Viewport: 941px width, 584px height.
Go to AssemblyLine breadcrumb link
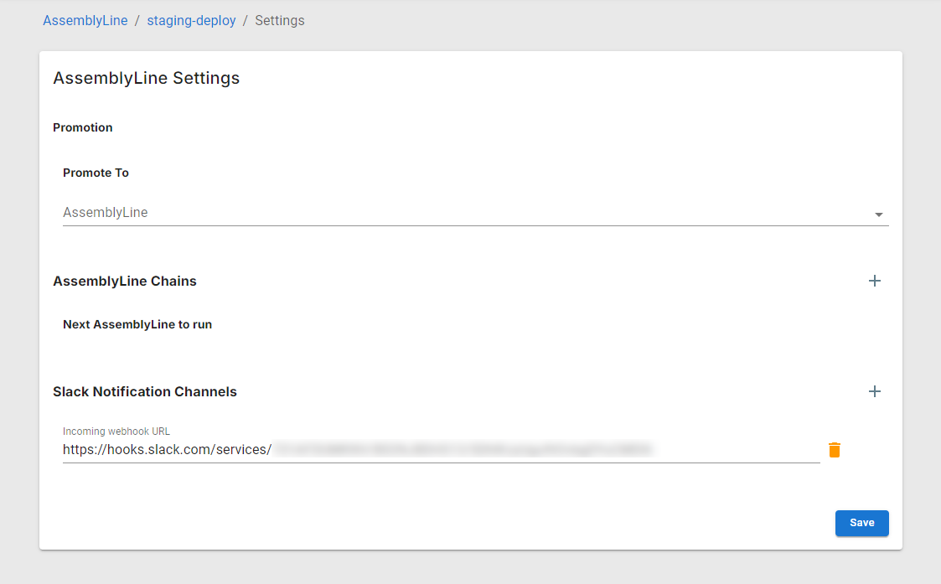85,20
